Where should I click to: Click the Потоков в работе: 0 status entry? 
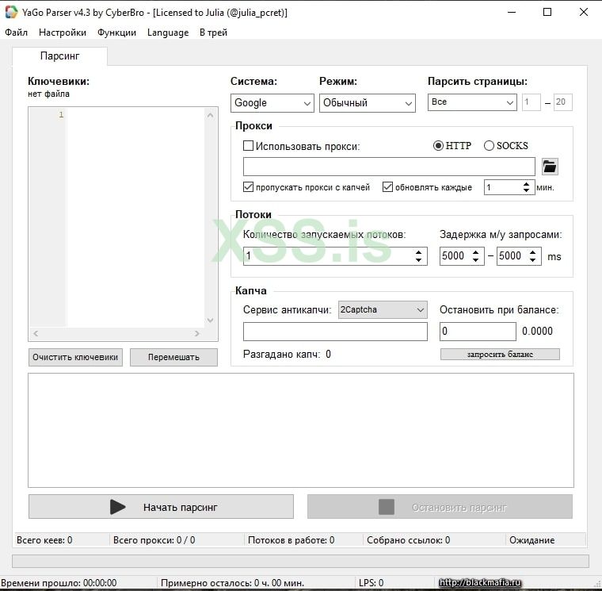[291, 540]
